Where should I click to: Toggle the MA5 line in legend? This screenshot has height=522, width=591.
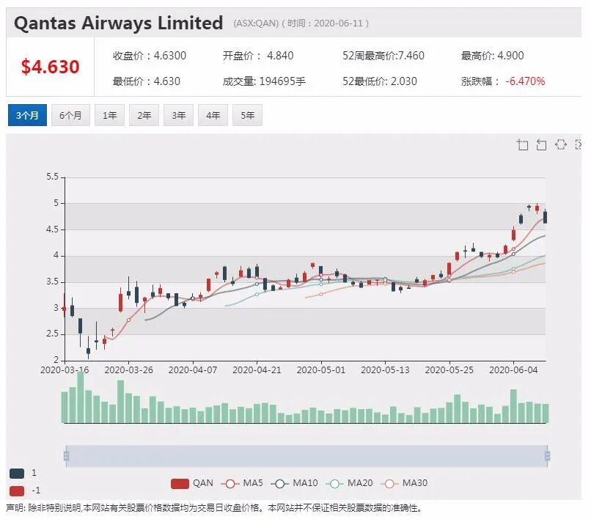coord(242,484)
